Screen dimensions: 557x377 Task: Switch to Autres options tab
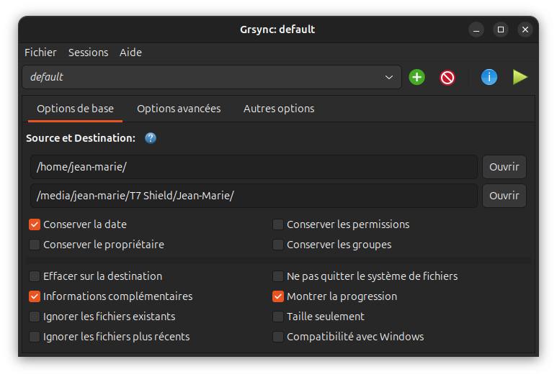[x=279, y=109]
